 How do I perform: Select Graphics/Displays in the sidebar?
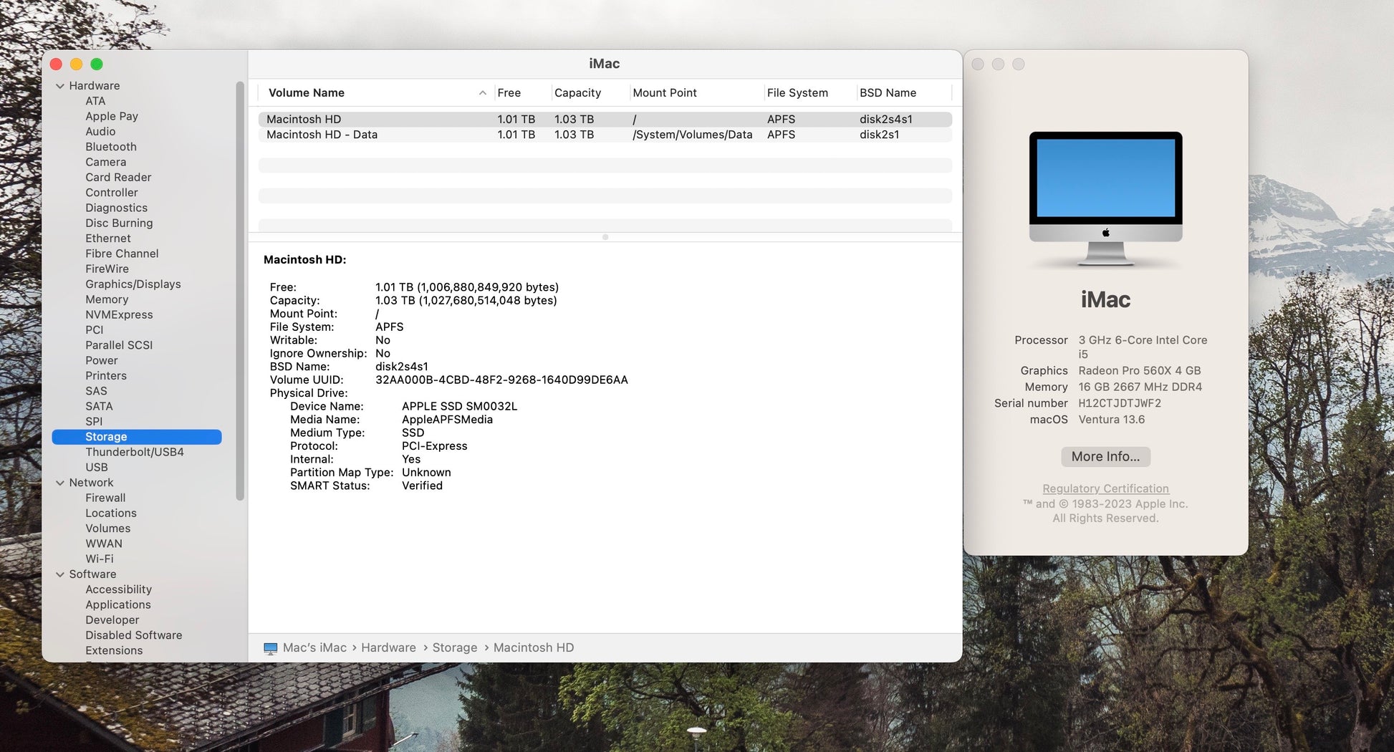[133, 284]
